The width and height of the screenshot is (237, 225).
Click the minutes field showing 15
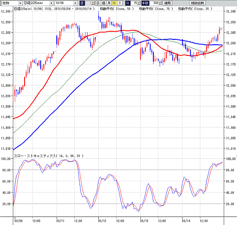point(134,3)
